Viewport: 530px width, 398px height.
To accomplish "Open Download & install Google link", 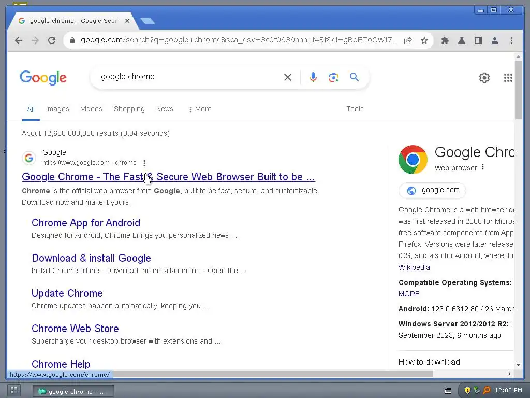I will coord(91,258).
